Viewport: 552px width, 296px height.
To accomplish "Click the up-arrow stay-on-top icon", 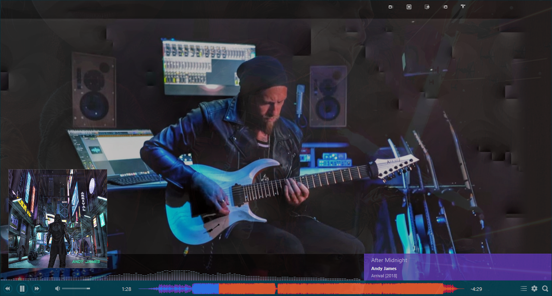I will (463, 7).
